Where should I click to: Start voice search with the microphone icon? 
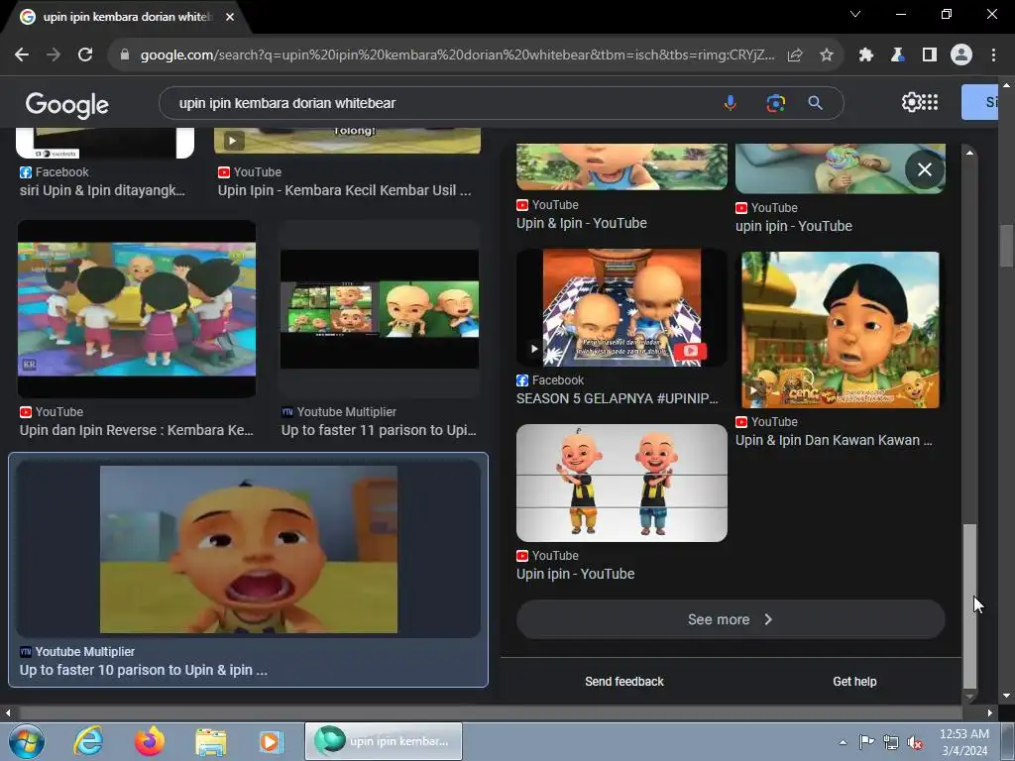731,103
